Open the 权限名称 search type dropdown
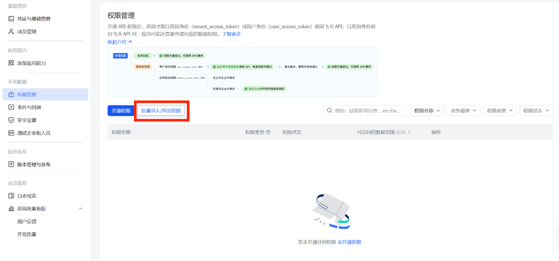Viewport: 559px width, 261px height. (427, 111)
